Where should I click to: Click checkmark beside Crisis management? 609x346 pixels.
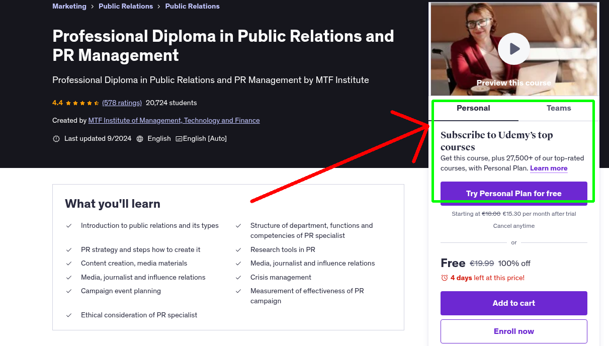point(238,278)
